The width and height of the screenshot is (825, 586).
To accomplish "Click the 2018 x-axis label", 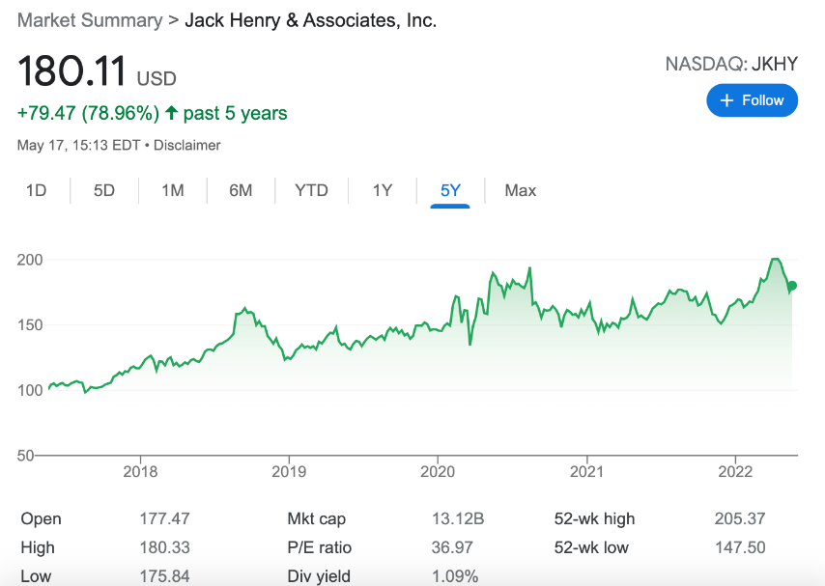I will (x=140, y=471).
